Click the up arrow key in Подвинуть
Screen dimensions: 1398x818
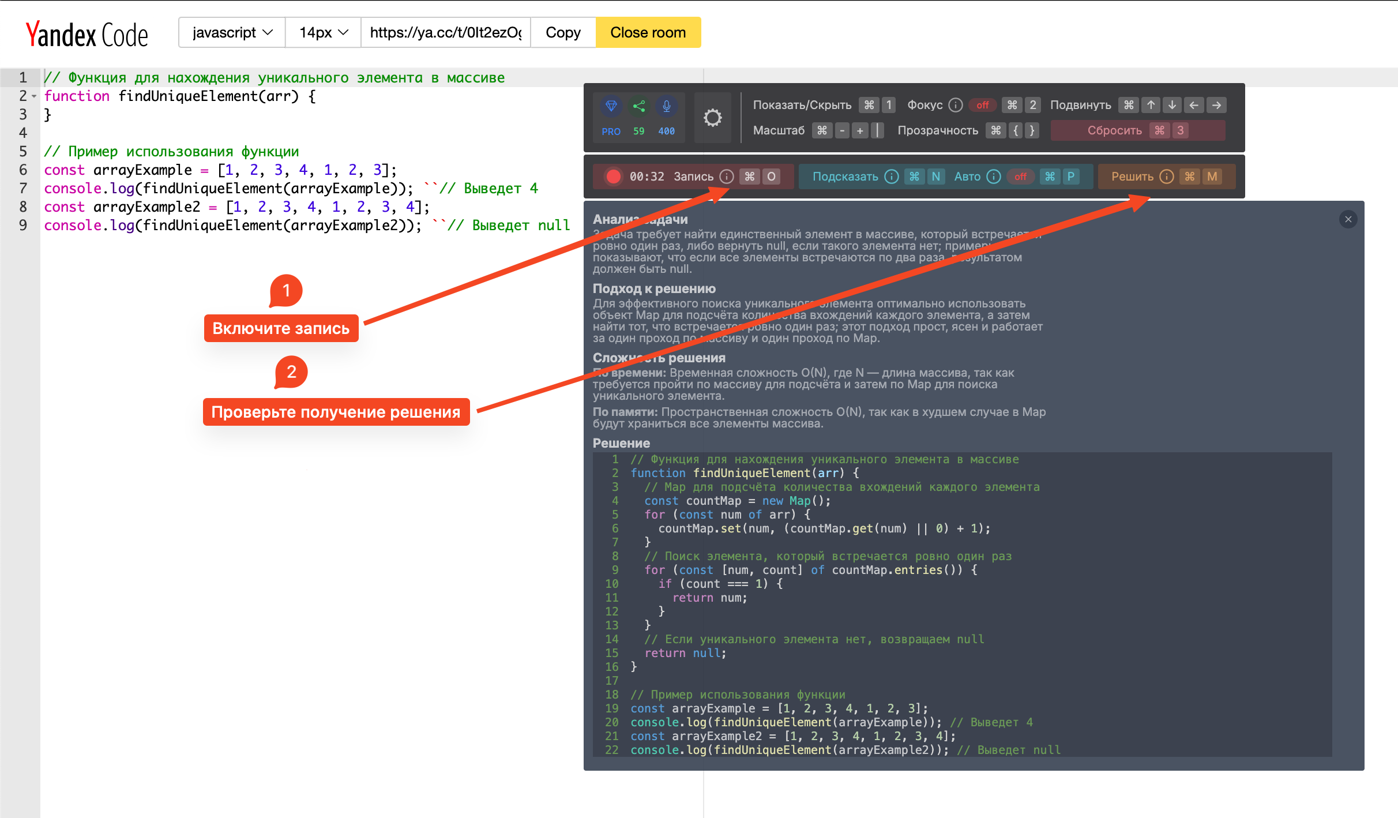(1151, 105)
